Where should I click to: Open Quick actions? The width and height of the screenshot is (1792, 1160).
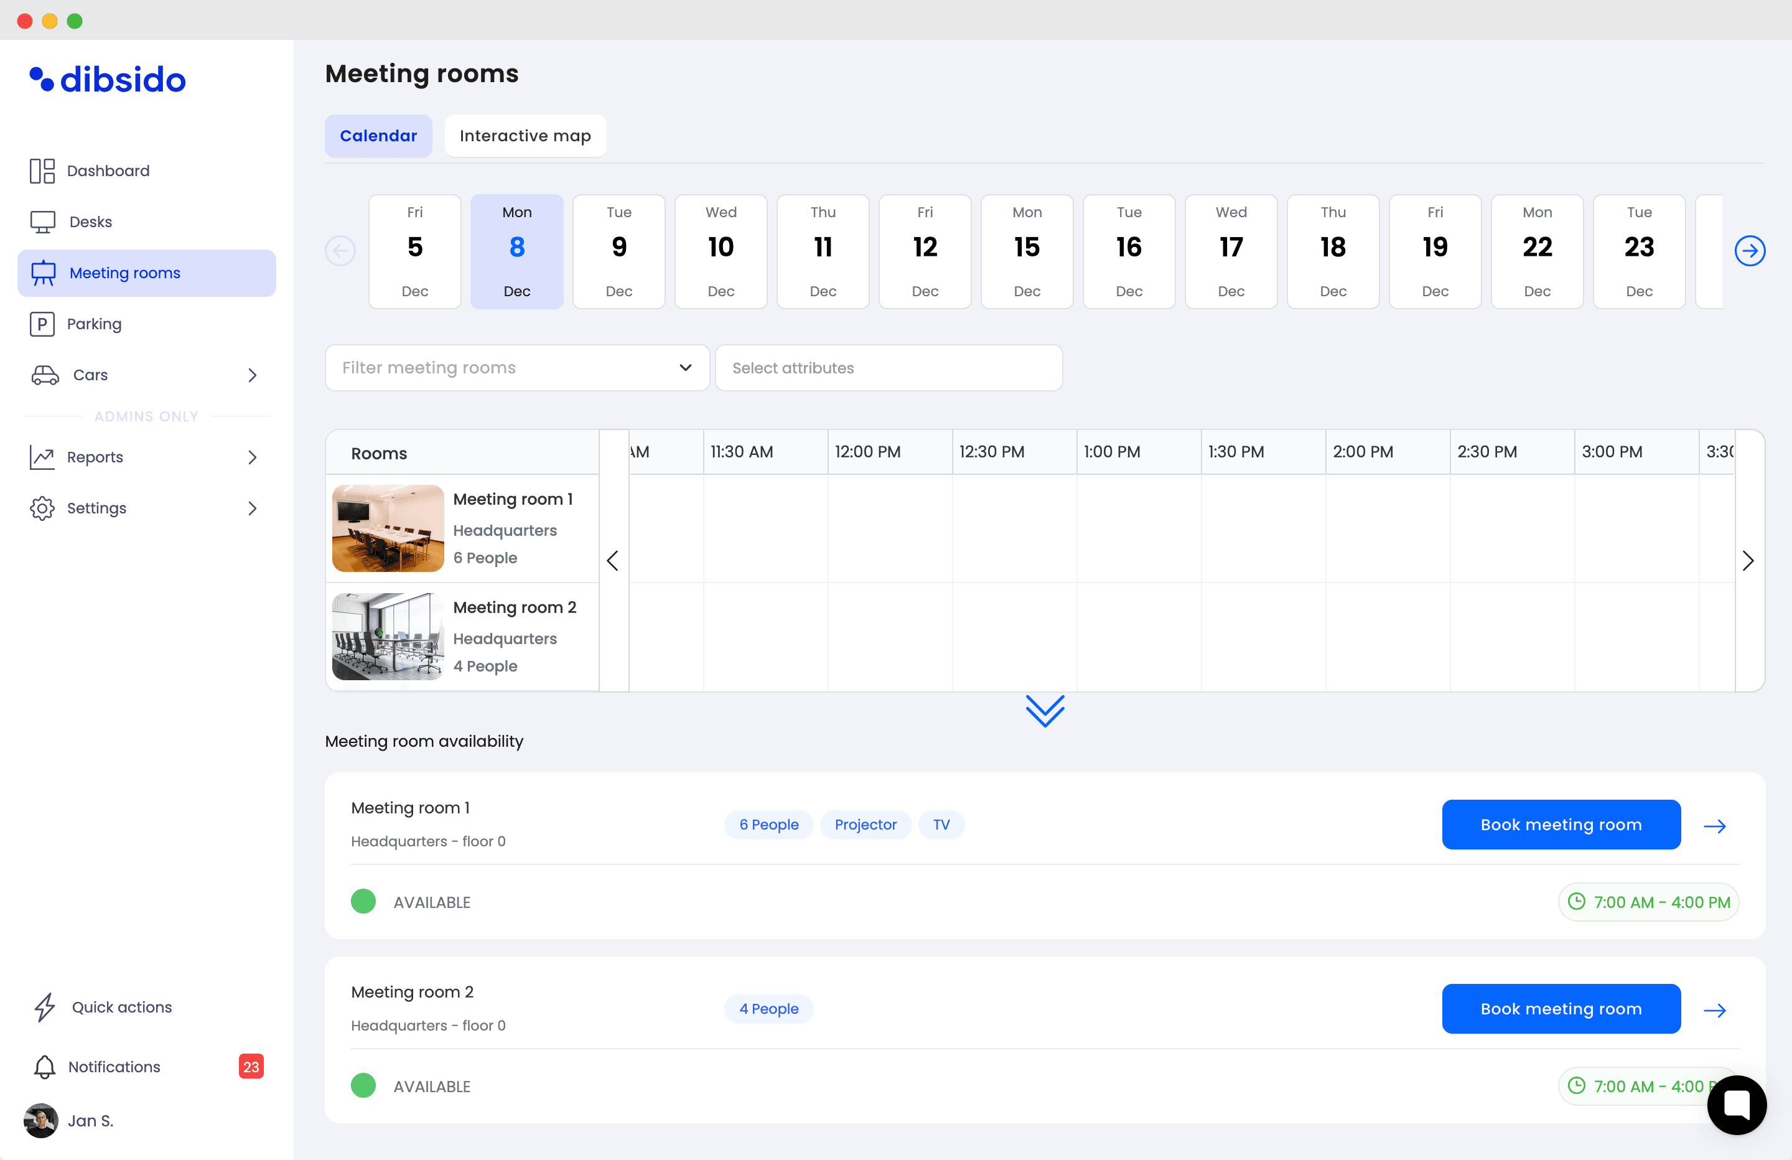121,1007
